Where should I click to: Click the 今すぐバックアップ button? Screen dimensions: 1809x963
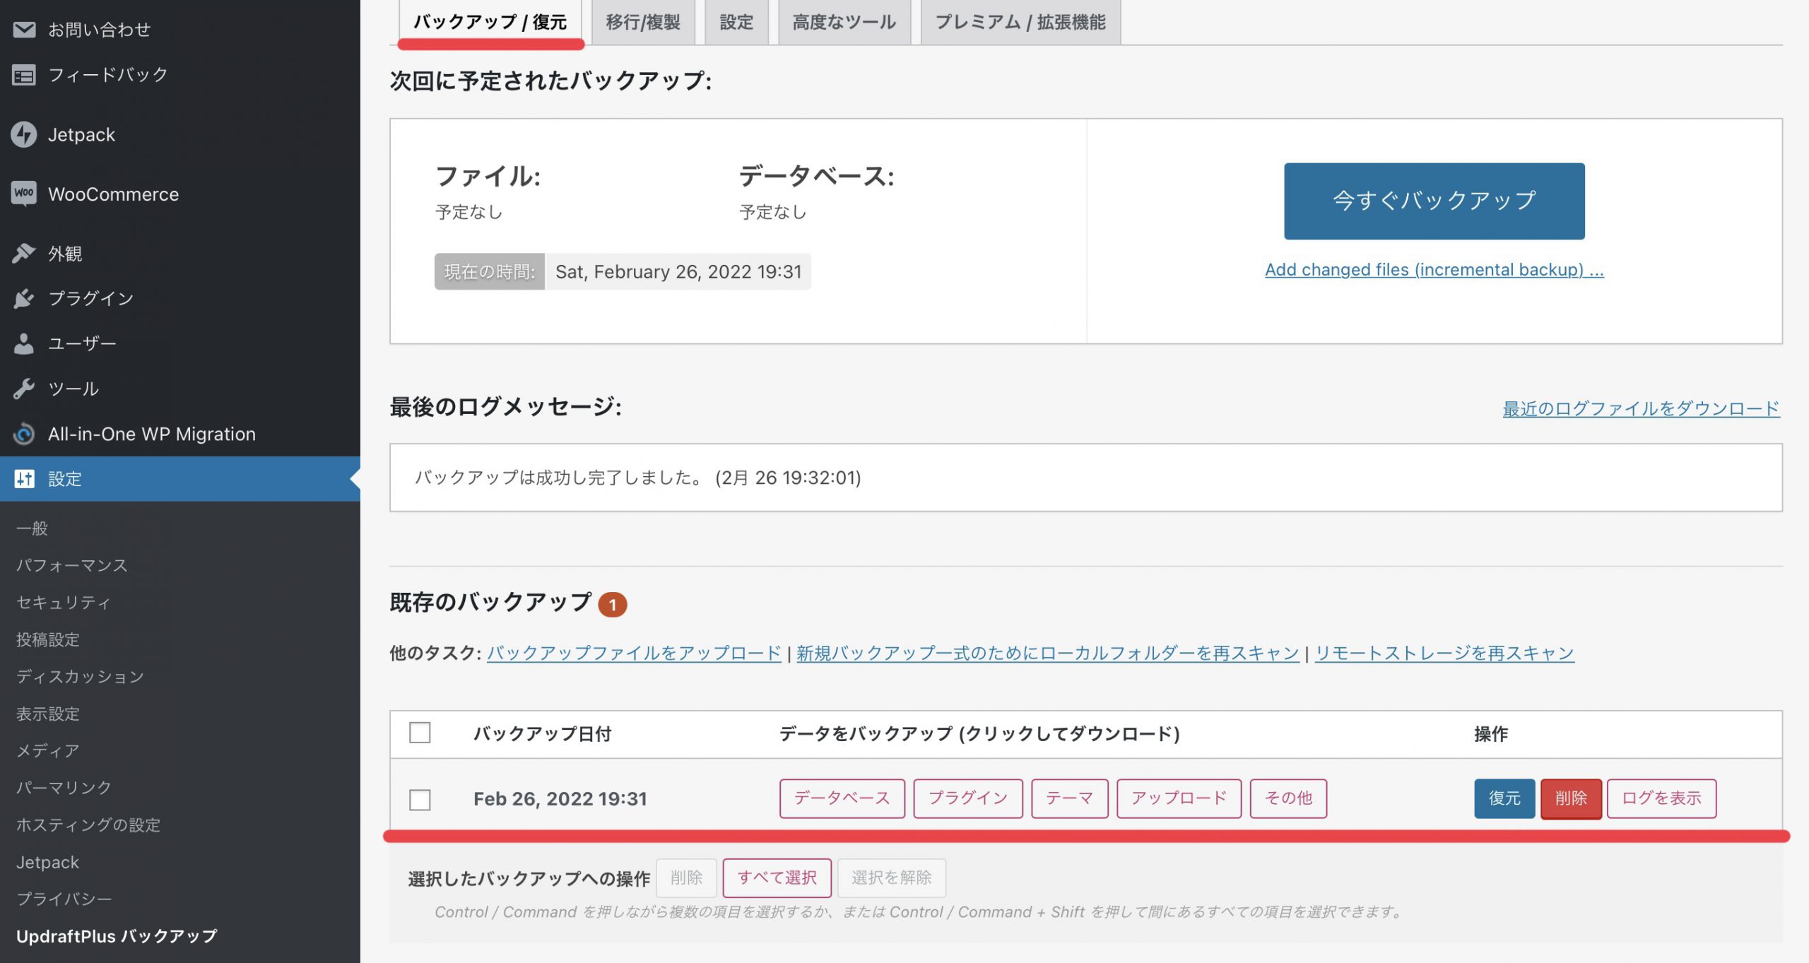[1434, 201]
